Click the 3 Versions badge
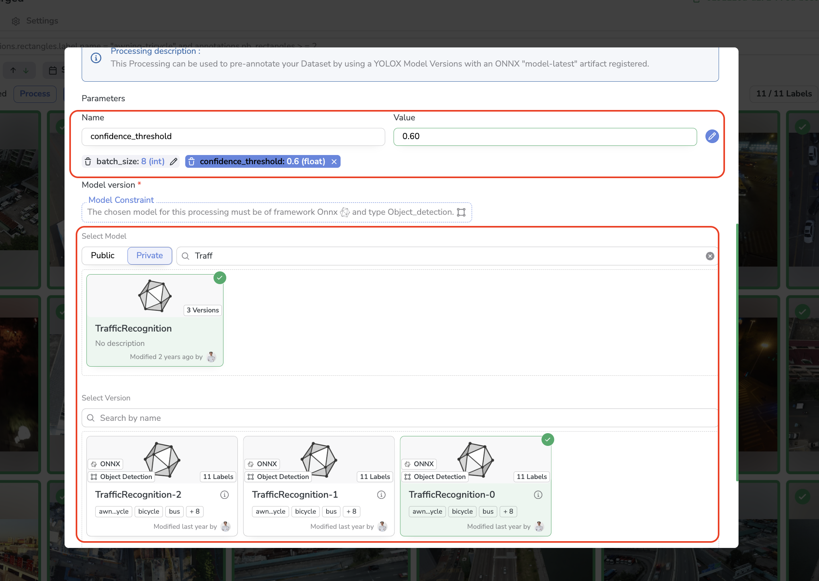The width and height of the screenshot is (819, 581). 203,310
